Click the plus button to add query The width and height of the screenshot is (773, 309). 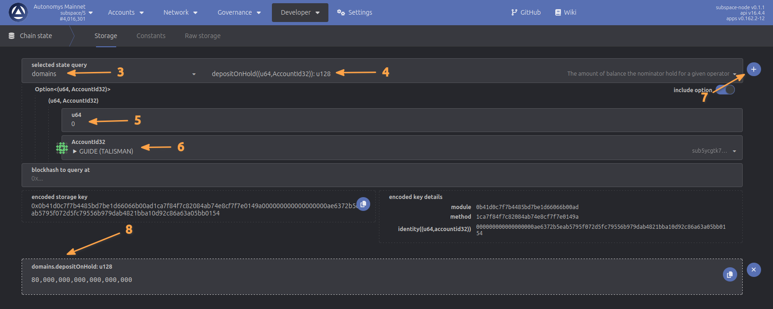coord(754,69)
